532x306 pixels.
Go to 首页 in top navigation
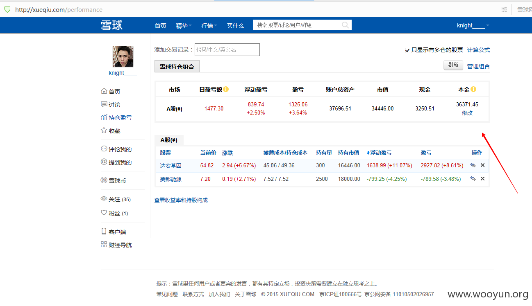[x=160, y=26]
